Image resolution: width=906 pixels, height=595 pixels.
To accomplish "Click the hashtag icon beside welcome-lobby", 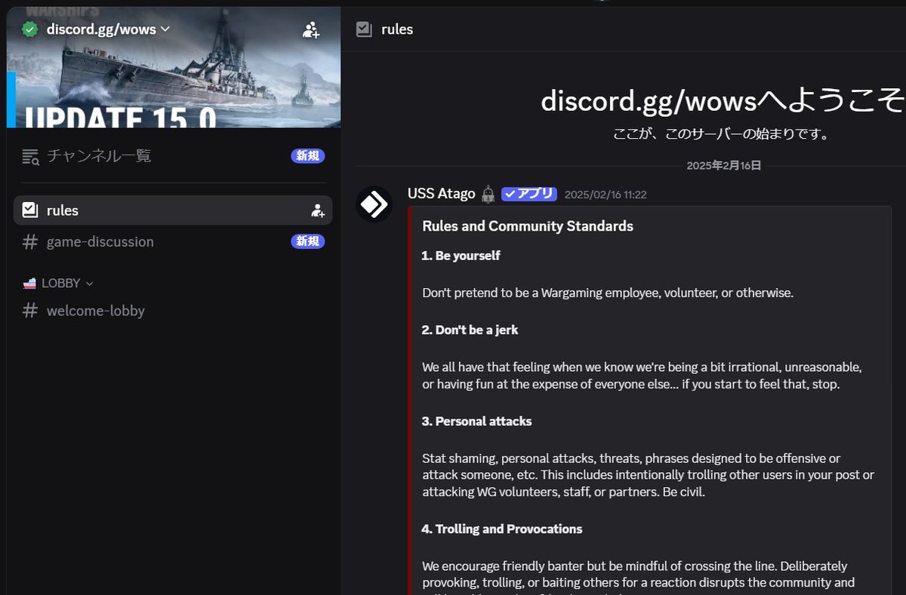I will coord(29,310).
